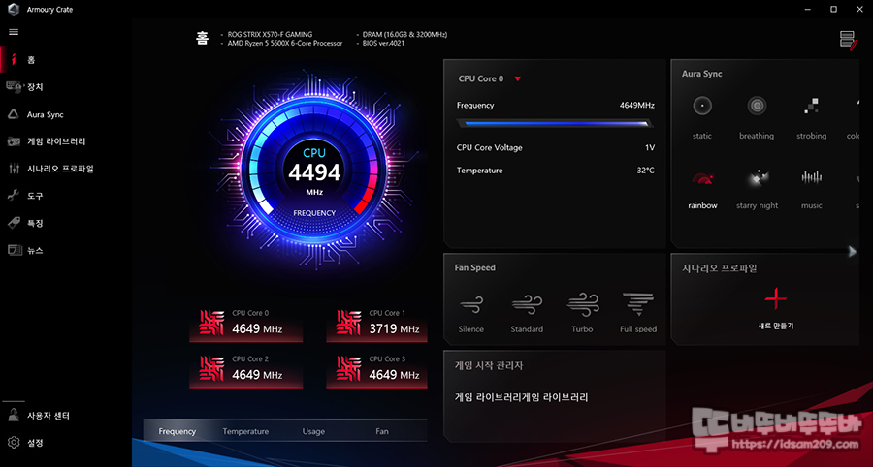The width and height of the screenshot is (873, 467).
Task: Click the 뉴스 icon in sidebar
Action: click(14, 250)
